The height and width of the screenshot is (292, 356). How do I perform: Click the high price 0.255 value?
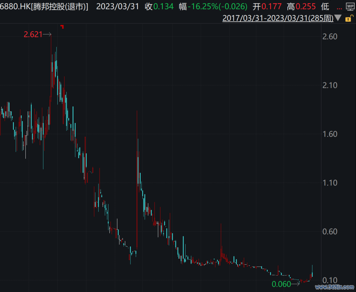click(x=306, y=6)
